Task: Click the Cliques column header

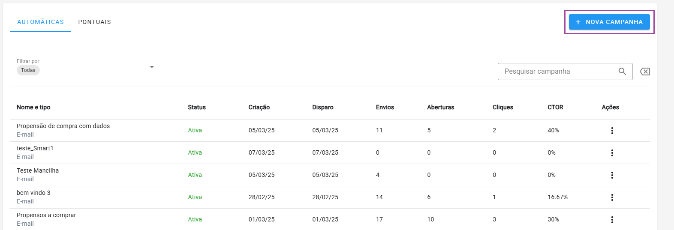Action: pyautogui.click(x=503, y=107)
